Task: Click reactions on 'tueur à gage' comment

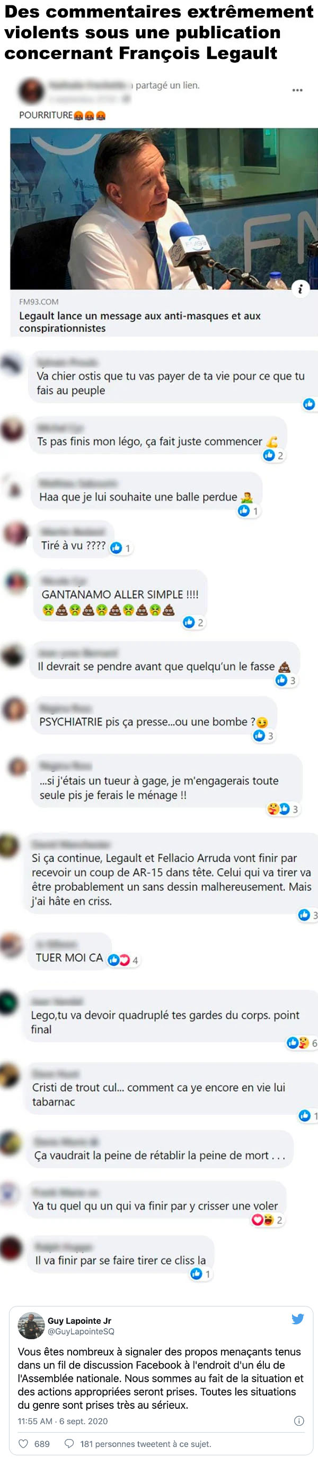Action: coord(283,809)
